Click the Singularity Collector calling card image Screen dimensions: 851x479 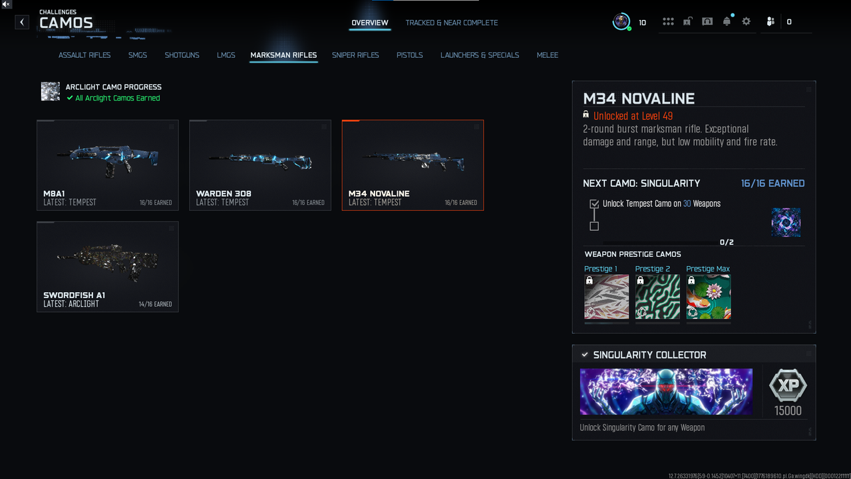666,392
